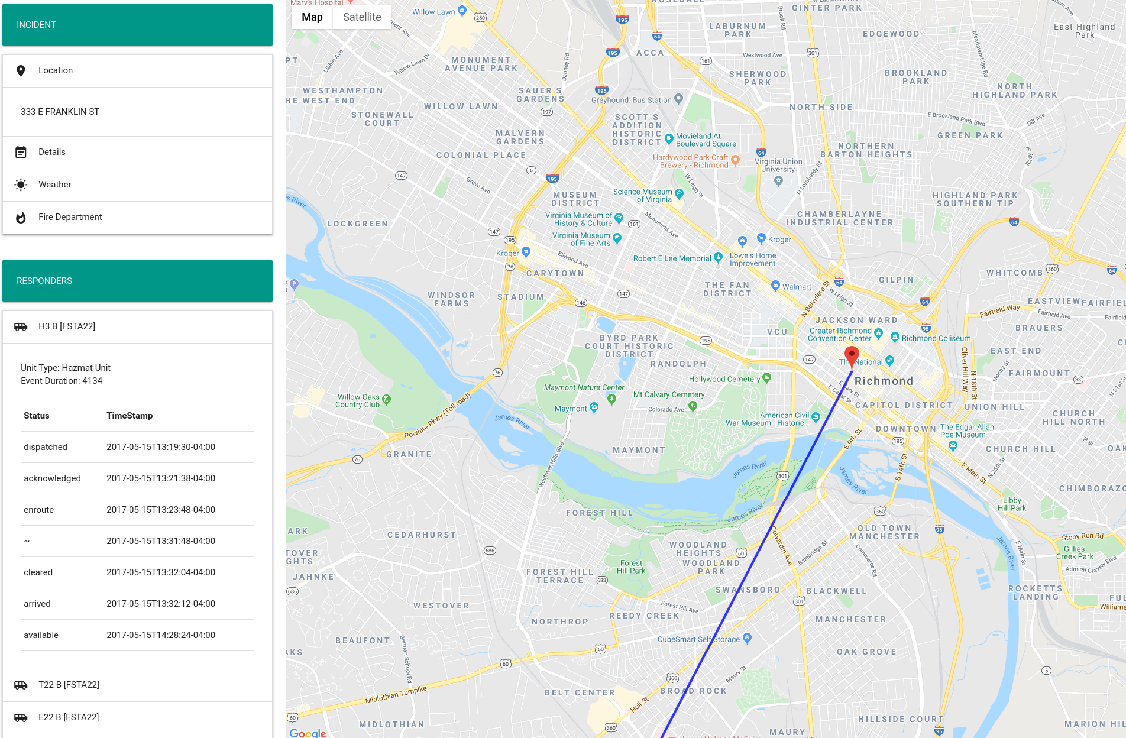The image size is (1126, 738).
Task: Click the enroute timestamp 13:23:48
Action: 161,510
